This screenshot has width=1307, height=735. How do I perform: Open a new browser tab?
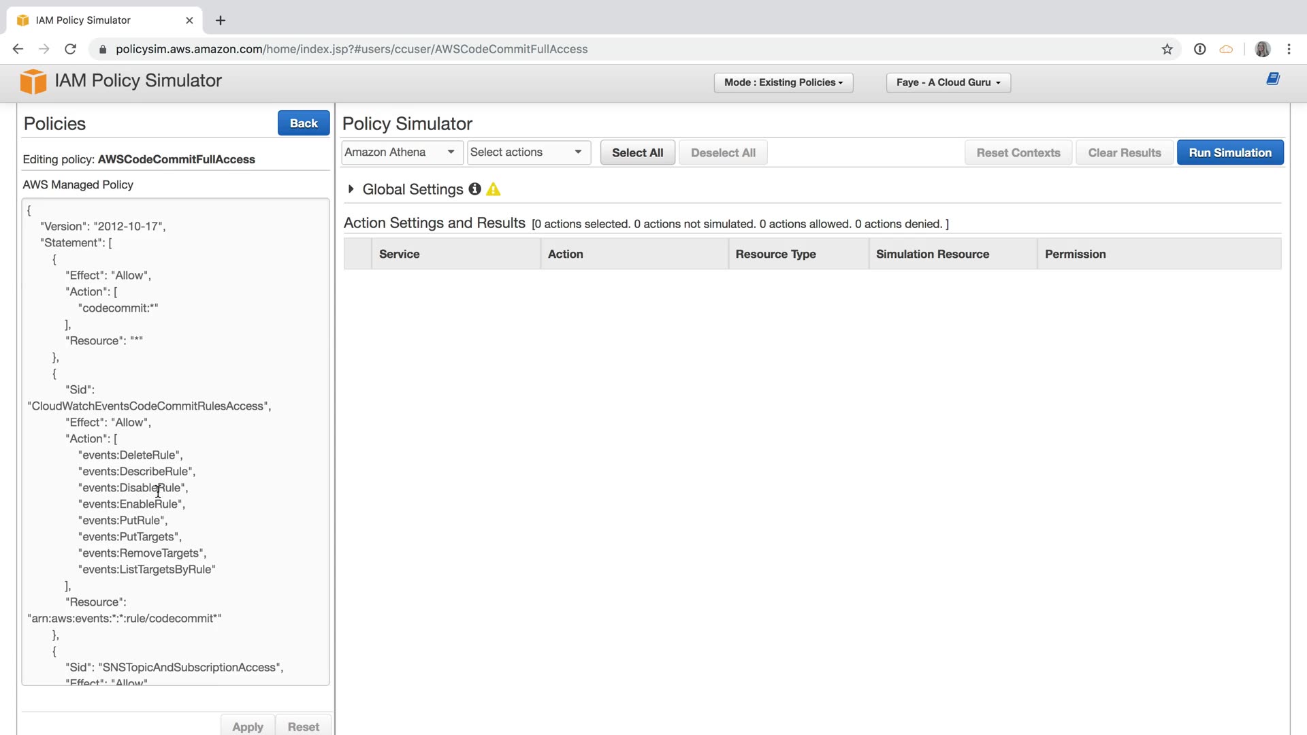coord(221,20)
